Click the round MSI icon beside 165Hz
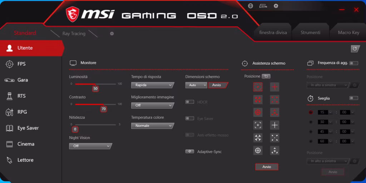 click(251, 6)
